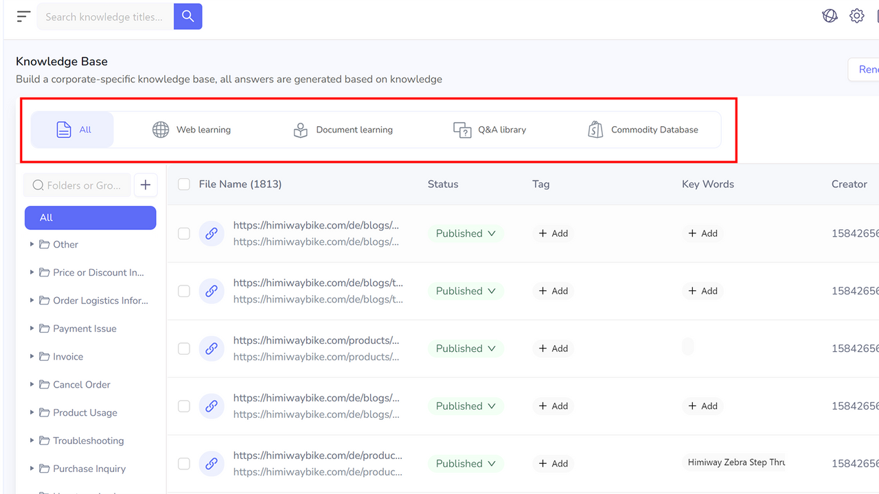Select the checkbox on the first table row

tap(183, 233)
